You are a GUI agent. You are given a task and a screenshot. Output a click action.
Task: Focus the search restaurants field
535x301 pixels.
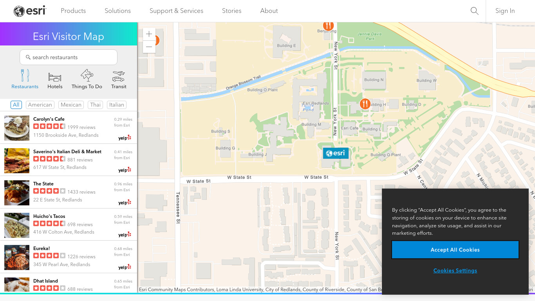69,57
